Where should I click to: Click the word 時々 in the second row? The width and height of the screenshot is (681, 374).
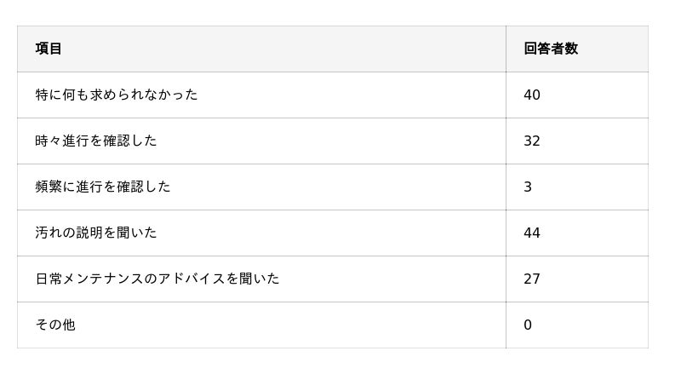[49, 141]
